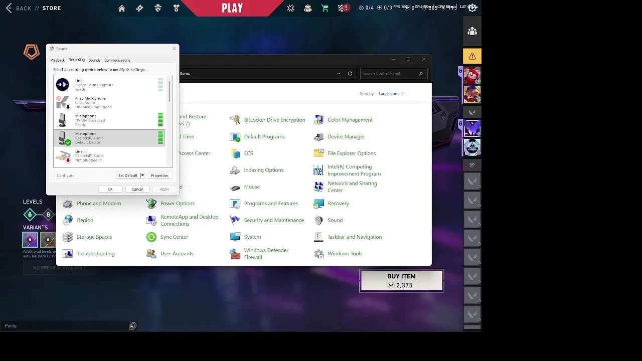Switch to the Communications tab
Screen dimensions: 642x361
(117, 60)
